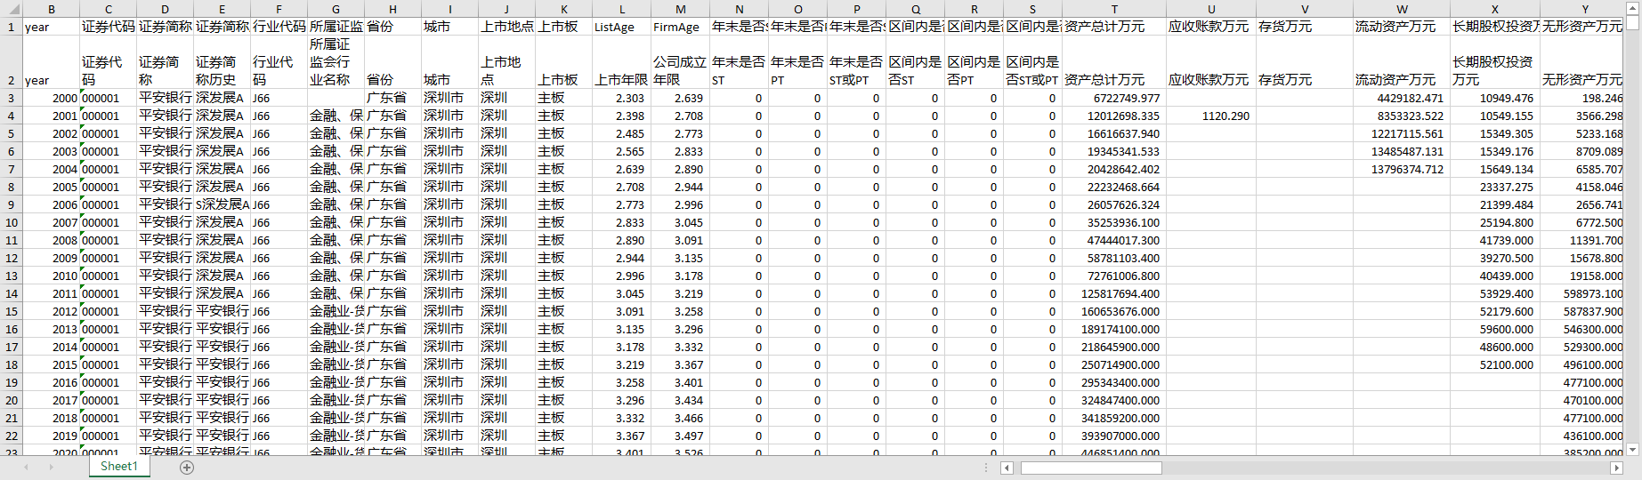Click ListAge value 2.303
This screenshot has height=480, width=1642.
point(621,98)
